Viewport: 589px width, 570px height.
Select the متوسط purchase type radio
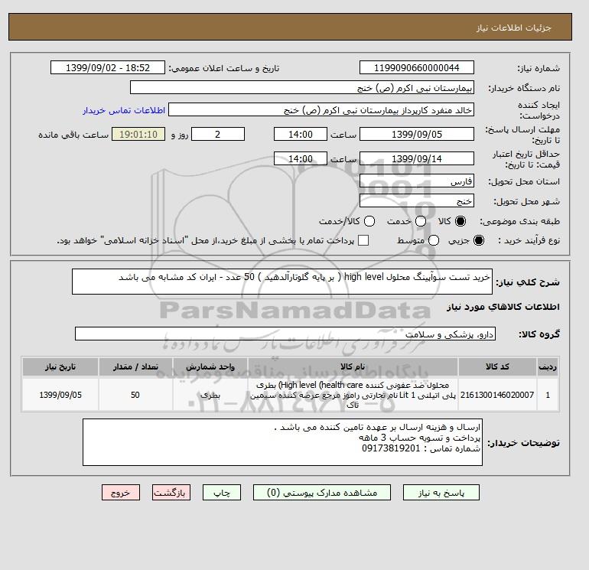pos(434,240)
